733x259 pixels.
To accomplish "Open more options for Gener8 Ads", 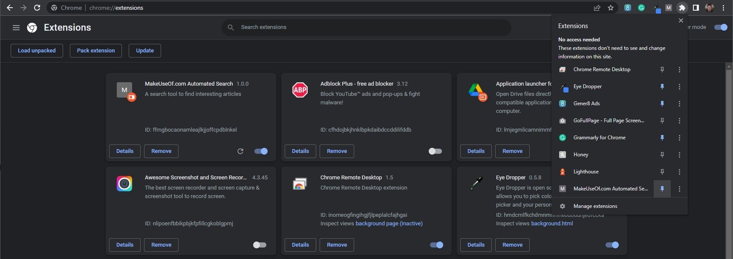I will 679,104.
